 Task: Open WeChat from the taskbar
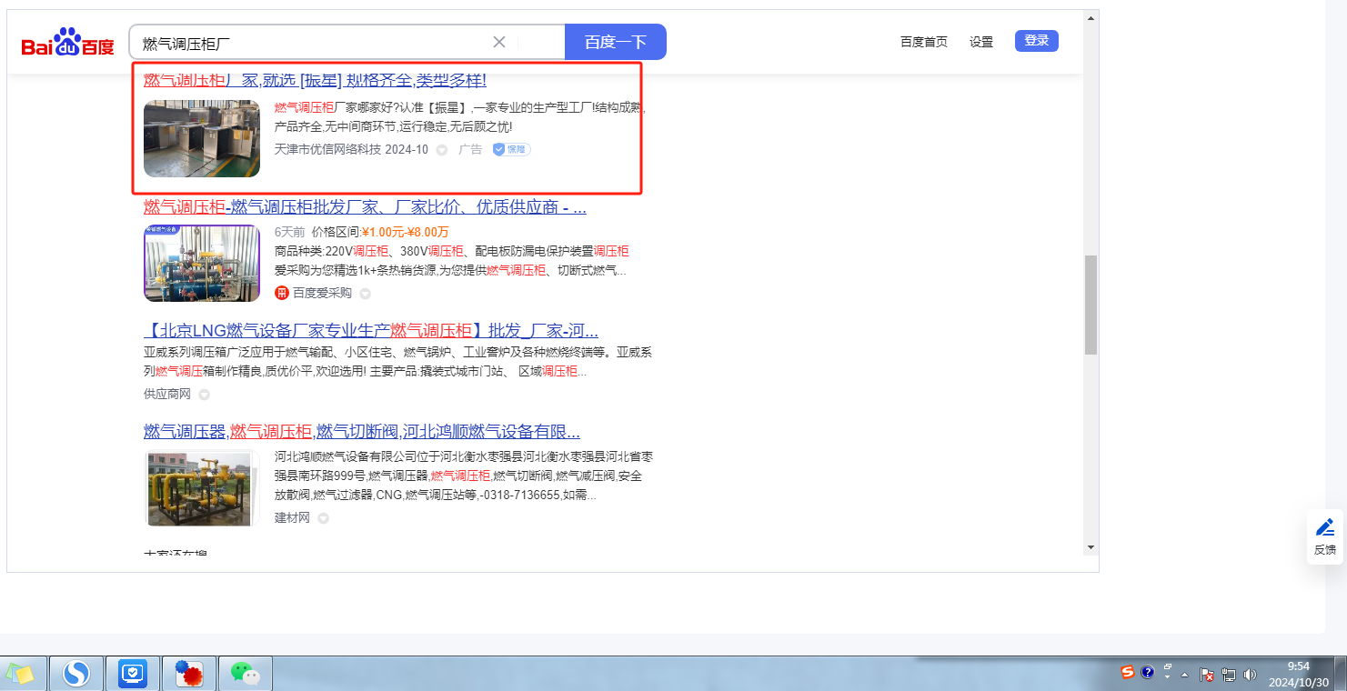point(245,674)
